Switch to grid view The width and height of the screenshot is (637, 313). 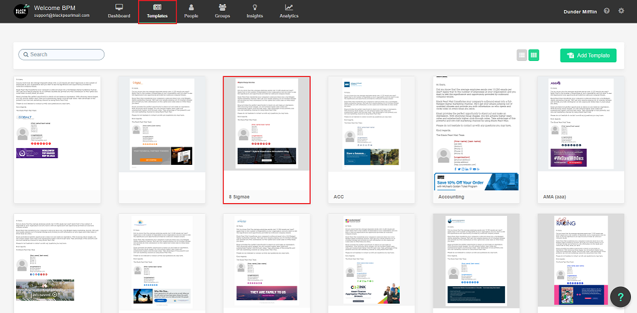534,55
